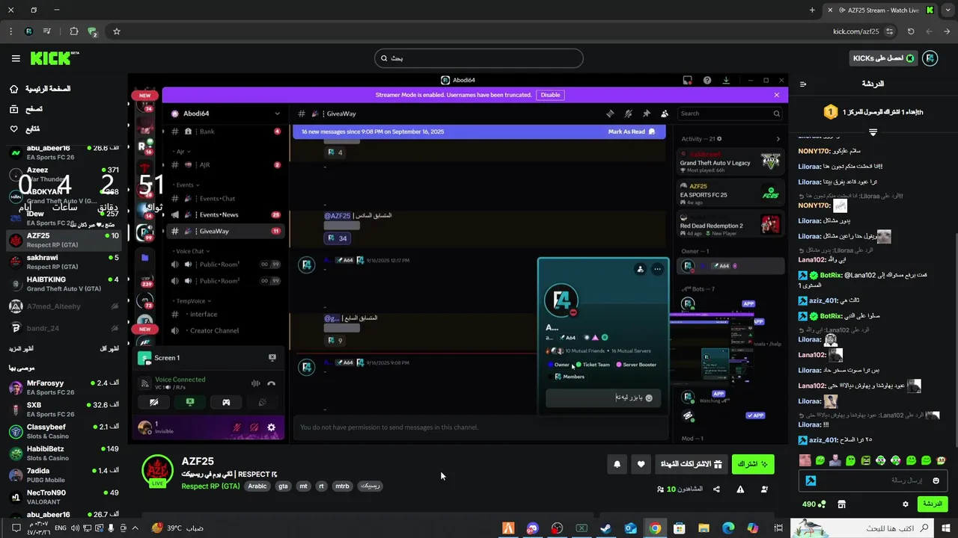
Task: Select the sakhrawi channel in the sidebar
Action: tap(64, 262)
